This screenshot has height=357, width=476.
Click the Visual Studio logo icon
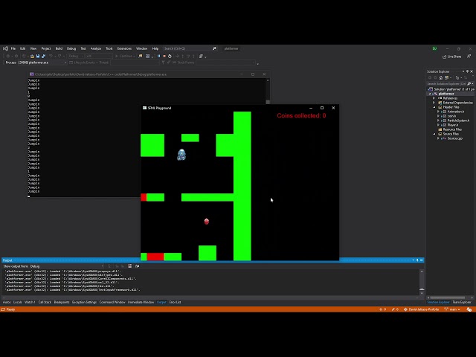click(5, 48)
